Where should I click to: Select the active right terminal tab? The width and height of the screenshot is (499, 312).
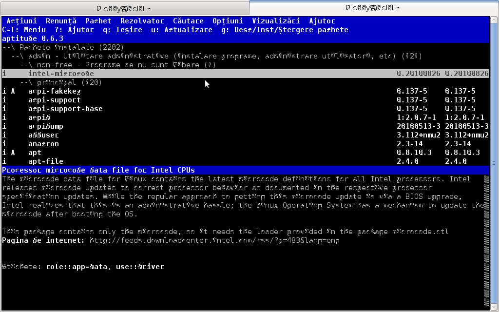pos(373,8)
